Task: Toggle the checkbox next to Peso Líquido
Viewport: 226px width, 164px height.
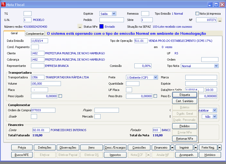Action: (60, 96)
